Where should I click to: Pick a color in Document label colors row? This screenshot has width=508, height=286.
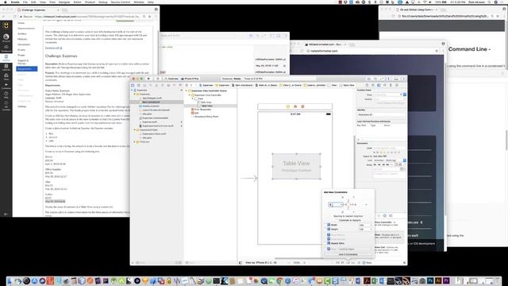point(387,152)
